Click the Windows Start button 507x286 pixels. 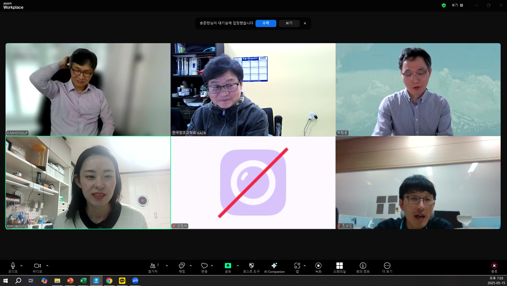pos(5,281)
